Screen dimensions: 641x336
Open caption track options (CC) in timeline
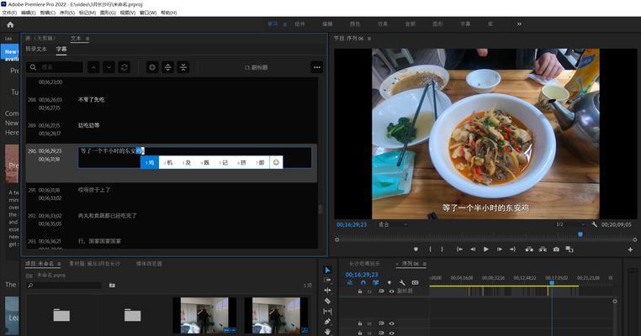tap(415, 282)
